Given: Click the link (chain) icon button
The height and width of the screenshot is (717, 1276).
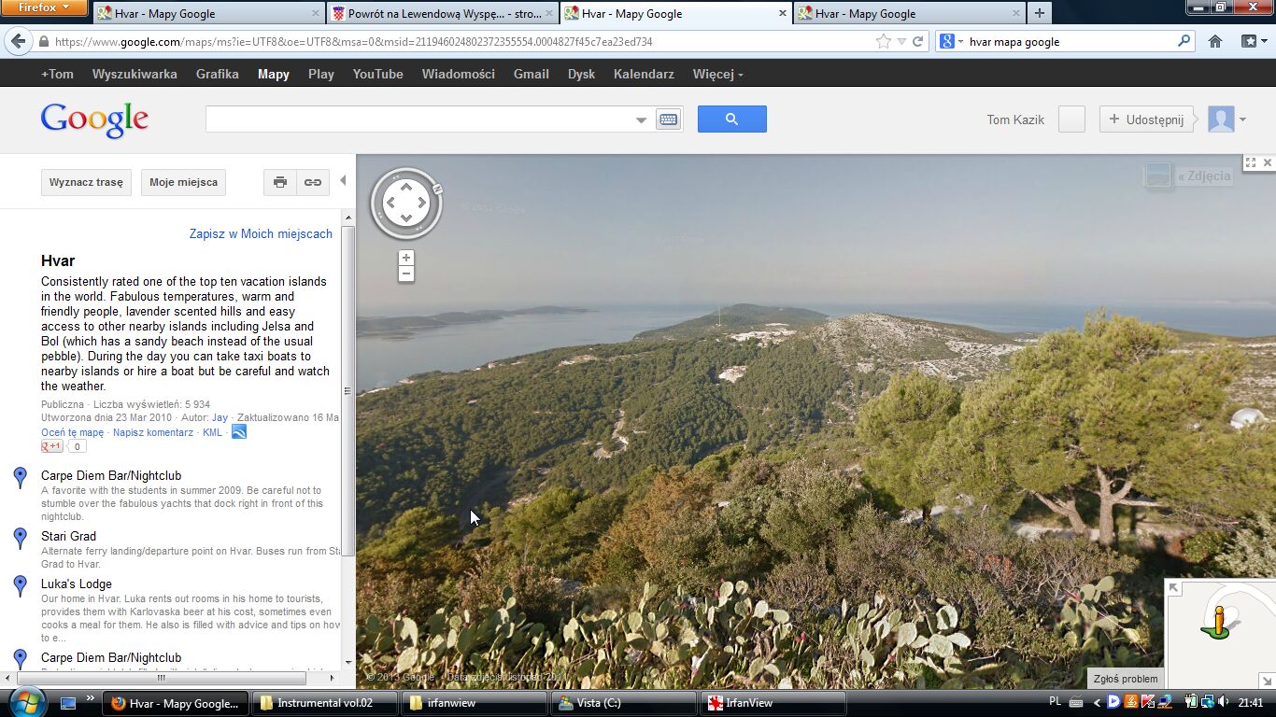Looking at the screenshot, I should (x=313, y=183).
